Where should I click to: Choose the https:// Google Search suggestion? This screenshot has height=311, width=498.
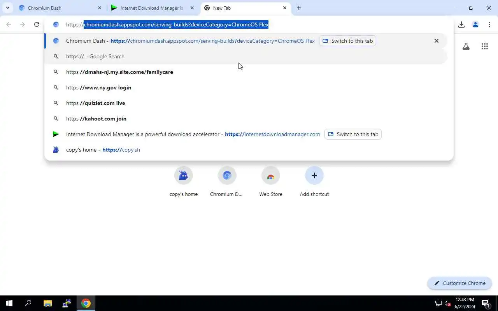click(246, 56)
